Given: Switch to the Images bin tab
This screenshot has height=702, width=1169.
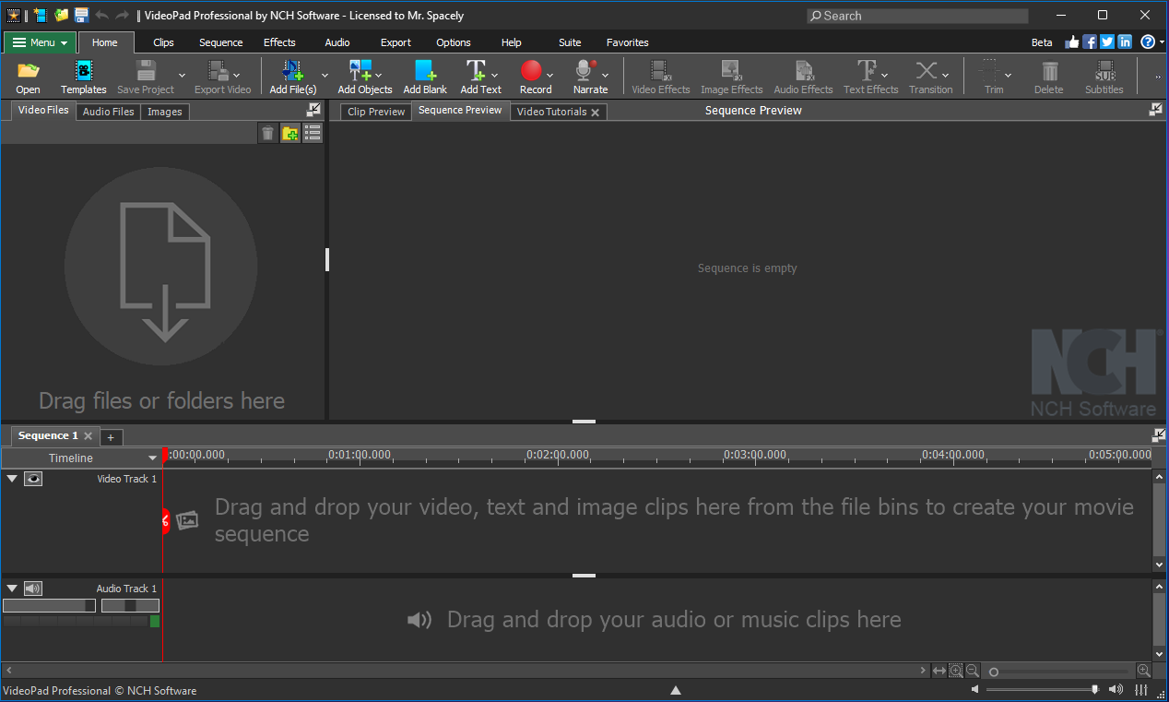Looking at the screenshot, I should (165, 112).
